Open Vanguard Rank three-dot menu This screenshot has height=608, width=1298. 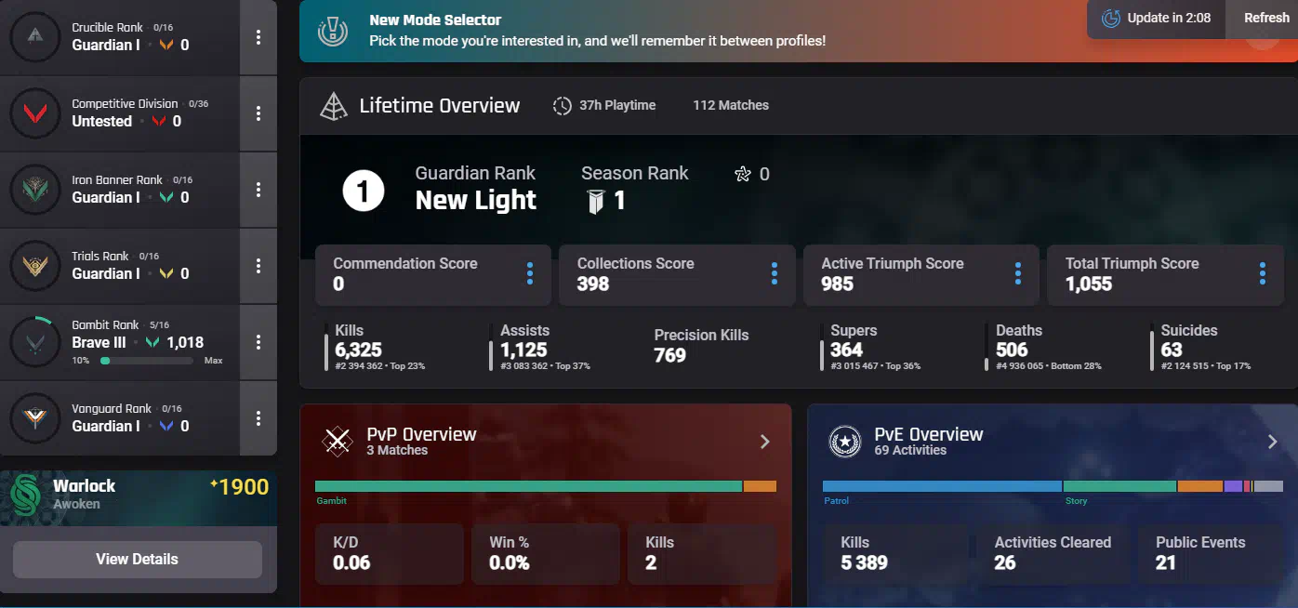[258, 418]
